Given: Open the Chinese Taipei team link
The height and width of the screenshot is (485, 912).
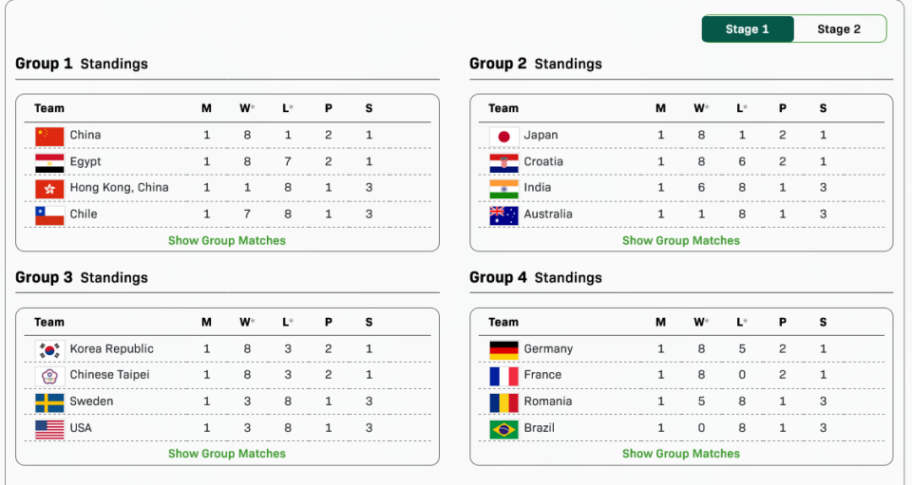Looking at the screenshot, I should [109, 375].
